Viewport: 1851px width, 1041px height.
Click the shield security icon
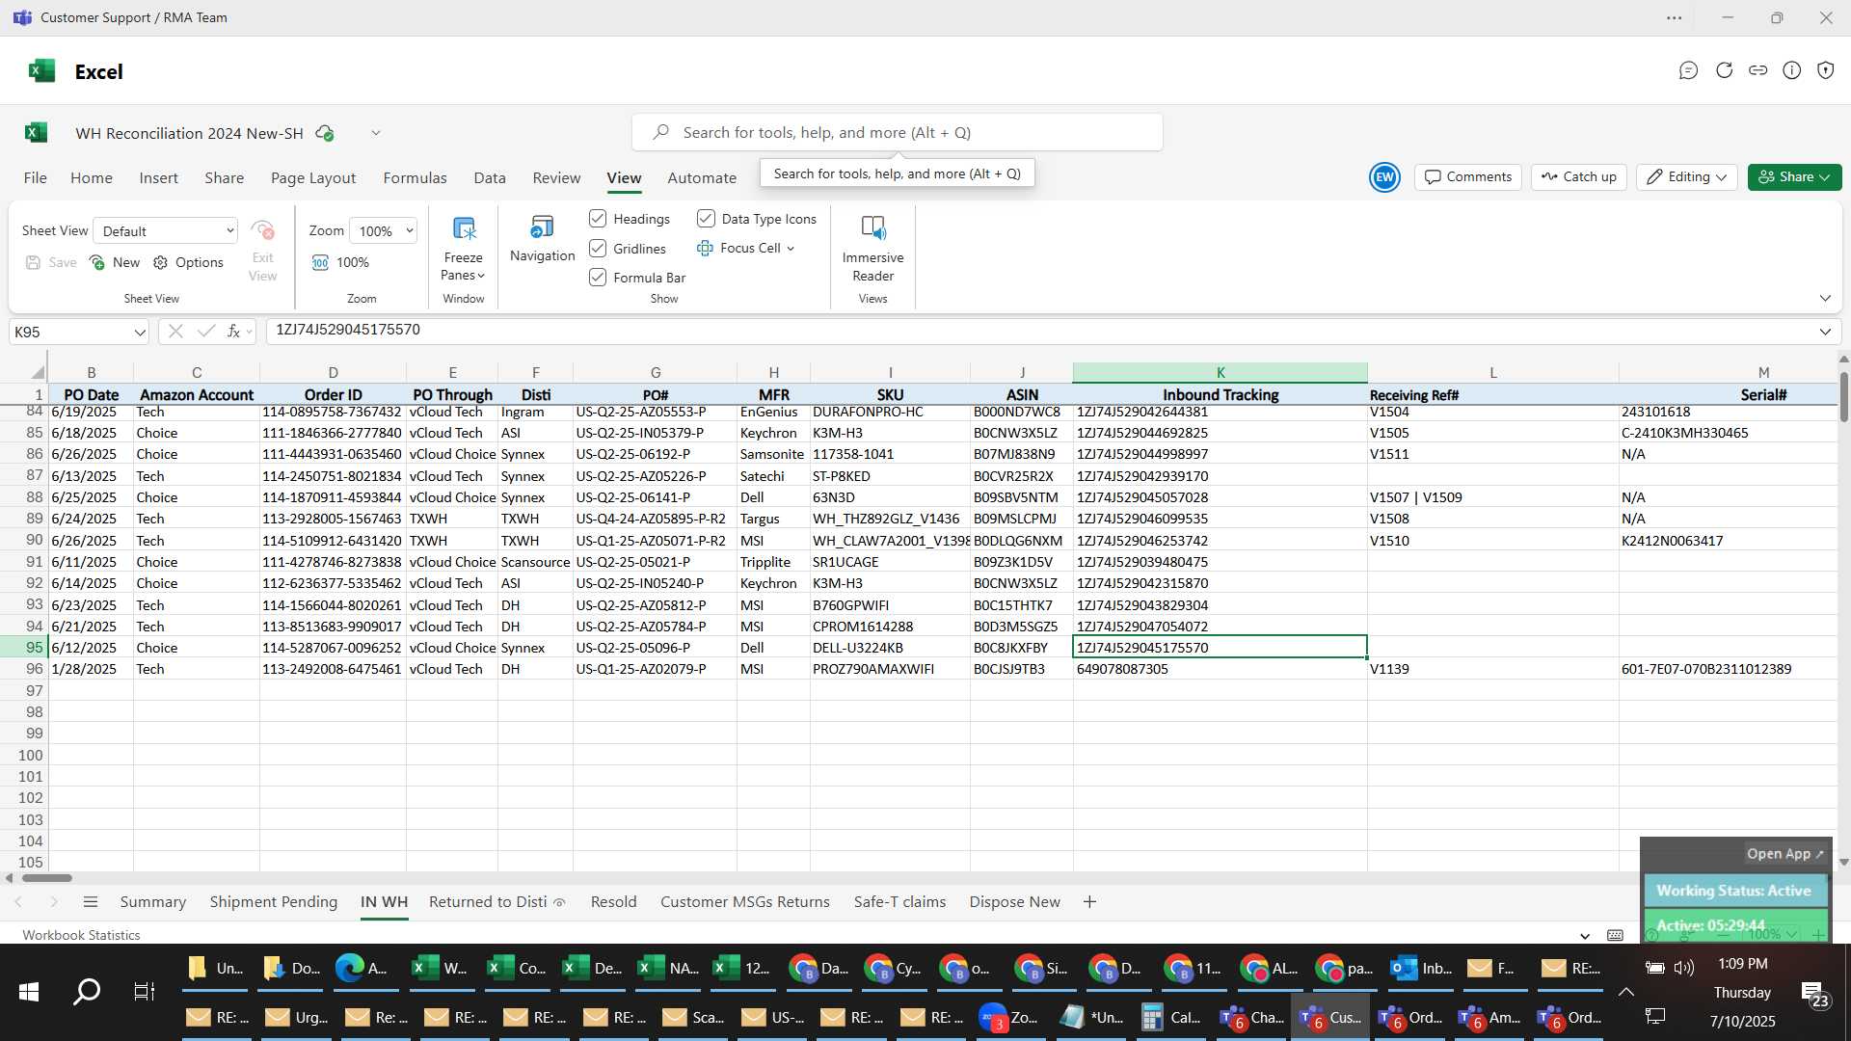[1825, 70]
